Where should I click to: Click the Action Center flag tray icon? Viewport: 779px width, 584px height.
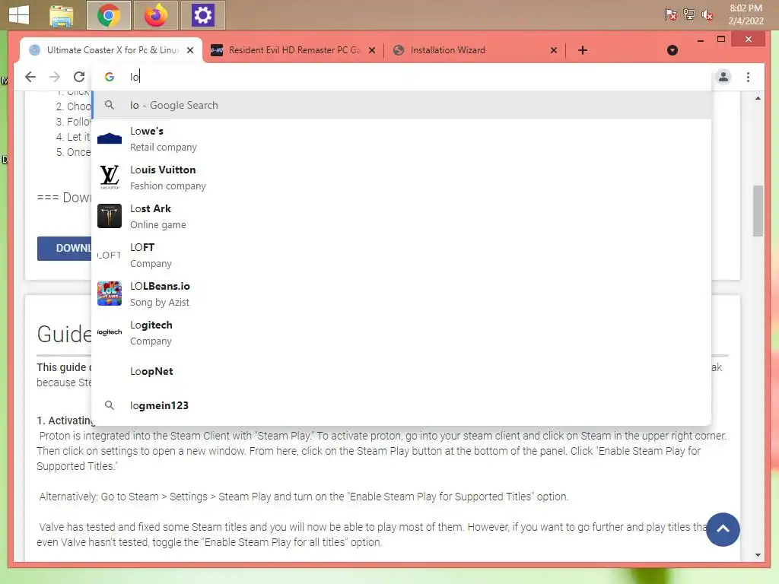[670, 14]
